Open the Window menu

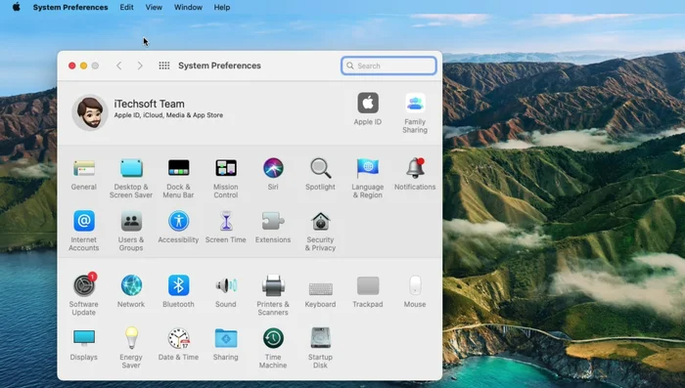point(188,8)
